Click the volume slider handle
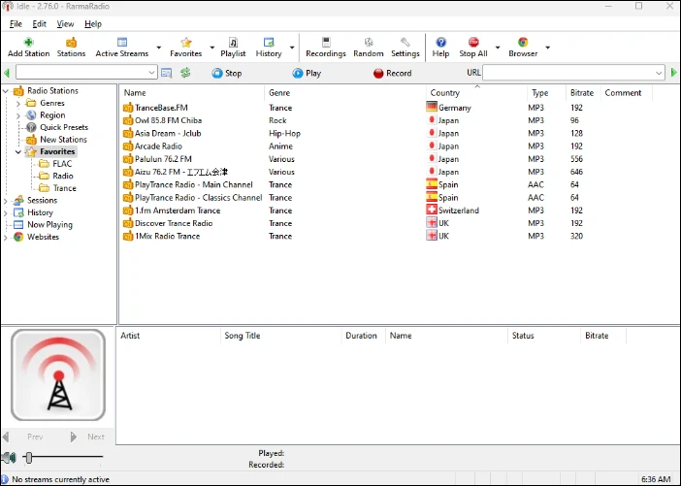681x486 pixels. [29, 457]
